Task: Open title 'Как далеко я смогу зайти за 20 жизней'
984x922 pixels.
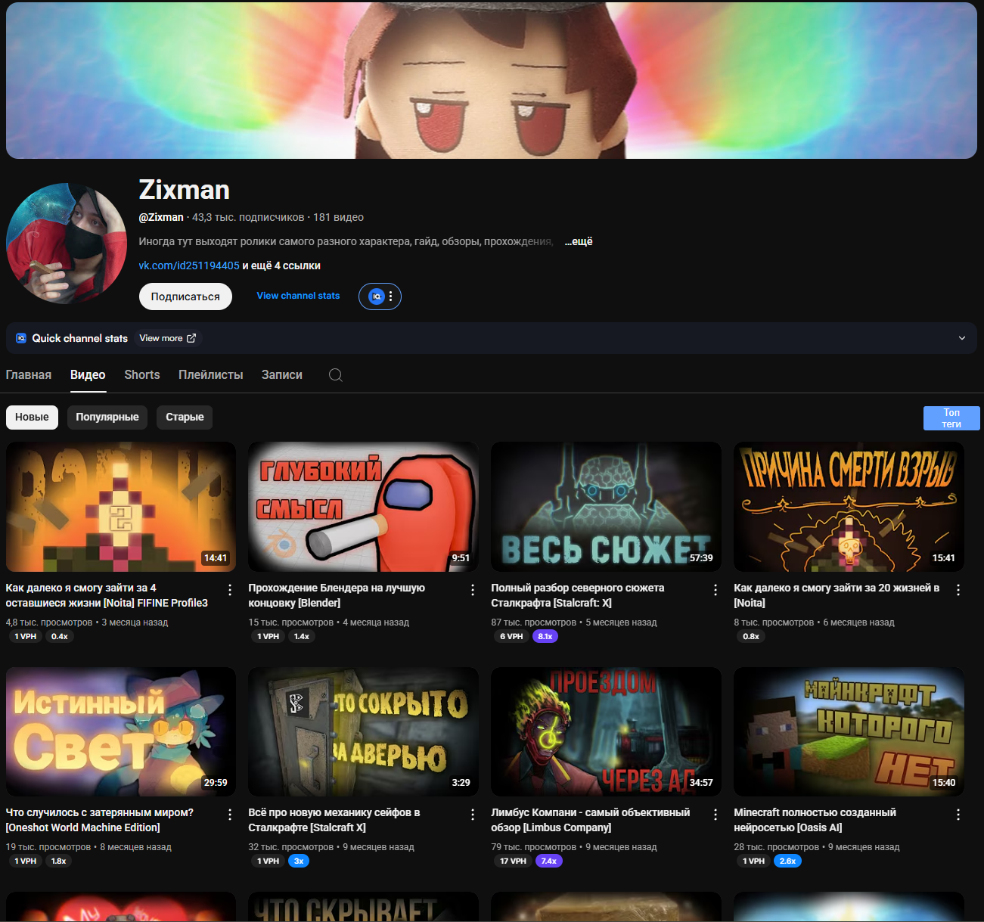Action: click(x=837, y=595)
